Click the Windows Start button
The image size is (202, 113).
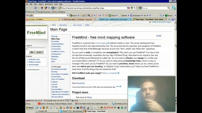(30, 108)
